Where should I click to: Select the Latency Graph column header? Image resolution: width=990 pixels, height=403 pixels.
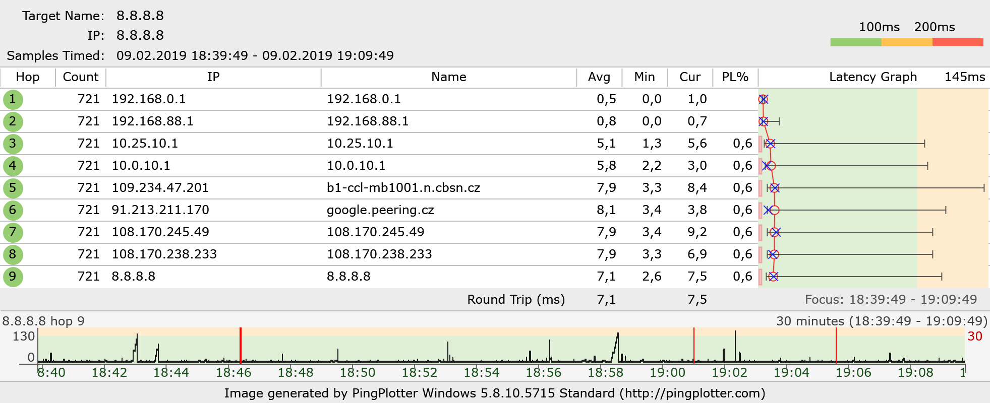(872, 77)
